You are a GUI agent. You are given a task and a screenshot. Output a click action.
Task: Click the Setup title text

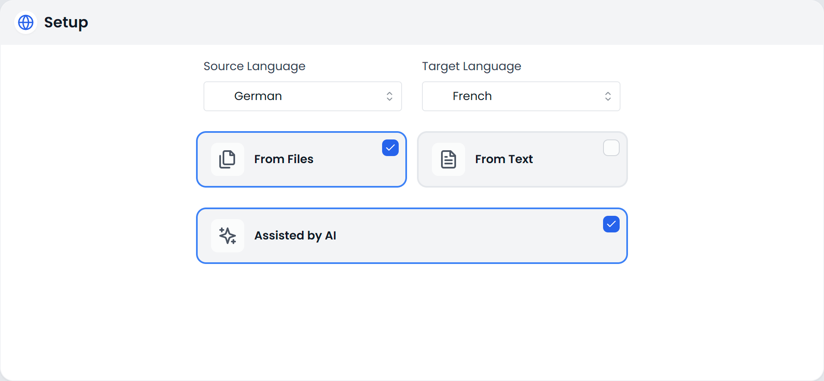[66, 22]
